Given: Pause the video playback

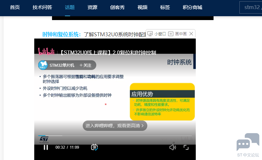Looking at the screenshot, I should click(46, 147).
